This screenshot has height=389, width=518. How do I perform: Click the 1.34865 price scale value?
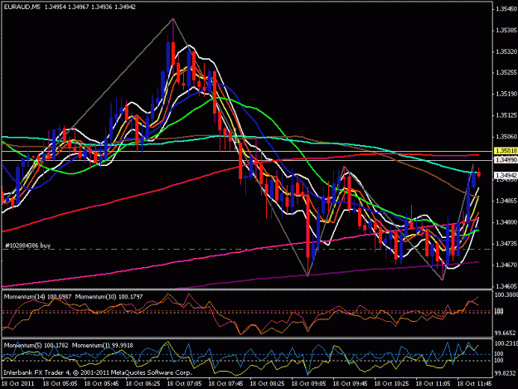(x=506, y=201)
